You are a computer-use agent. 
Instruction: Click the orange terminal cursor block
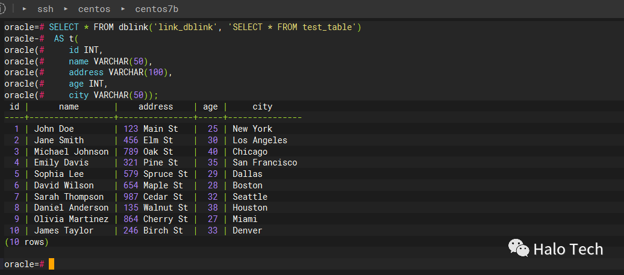[51, 264]
